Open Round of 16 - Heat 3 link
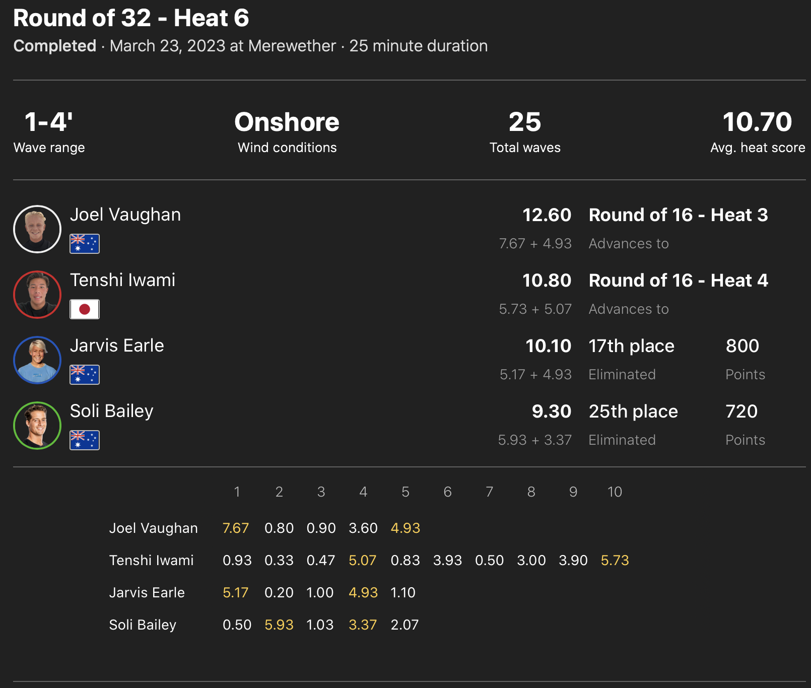 678,215
